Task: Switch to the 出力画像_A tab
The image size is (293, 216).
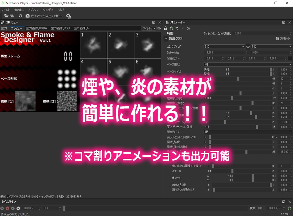Action: (x=81, y=28)
